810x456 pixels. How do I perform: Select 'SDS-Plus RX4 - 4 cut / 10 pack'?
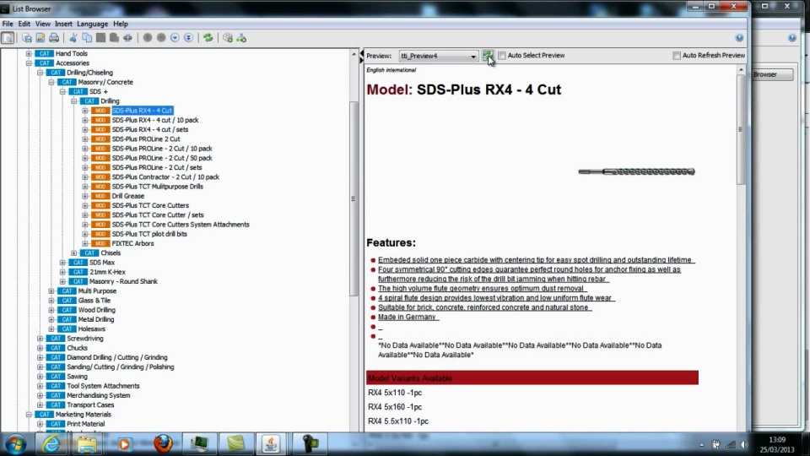(x=155, y=120)
